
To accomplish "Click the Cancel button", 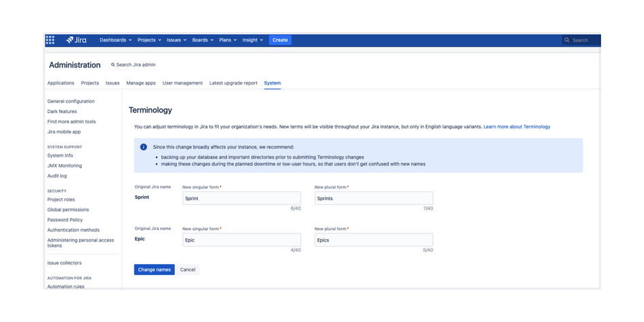I will point(188,270).
